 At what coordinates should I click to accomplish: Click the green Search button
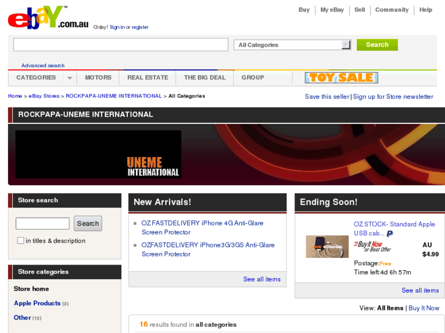click(x=377, y=45)
